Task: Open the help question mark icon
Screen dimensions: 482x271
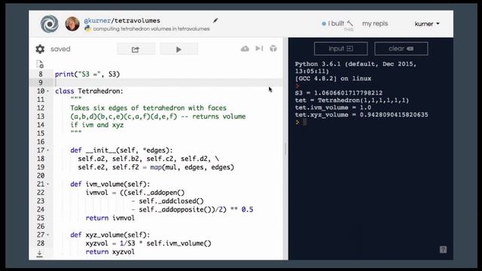Action: [x=443, y=249]
